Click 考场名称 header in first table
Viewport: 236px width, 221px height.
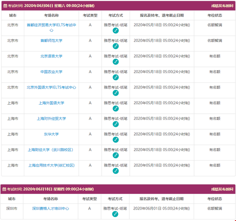51,15
